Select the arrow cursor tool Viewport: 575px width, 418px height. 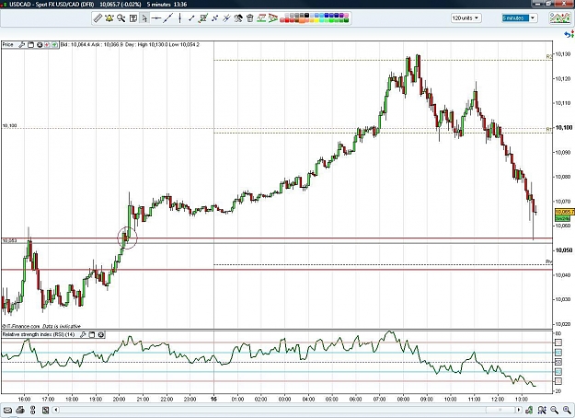(x=144, y=18)
